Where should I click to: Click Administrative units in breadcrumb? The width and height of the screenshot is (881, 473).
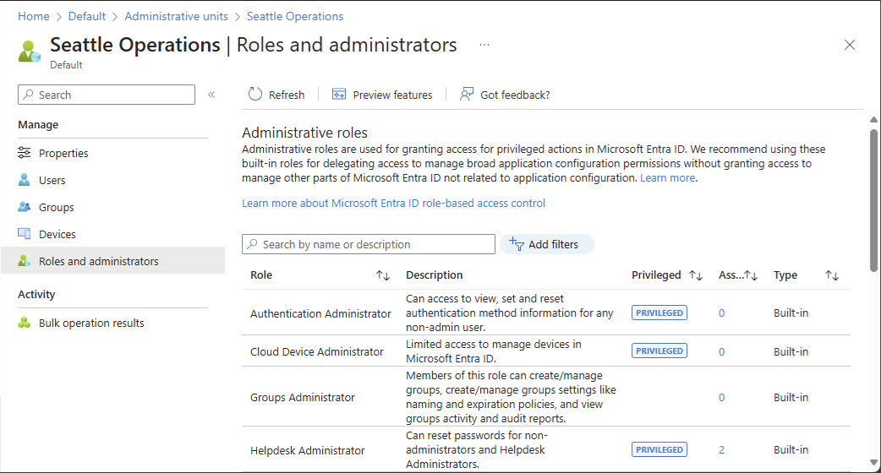176,16
